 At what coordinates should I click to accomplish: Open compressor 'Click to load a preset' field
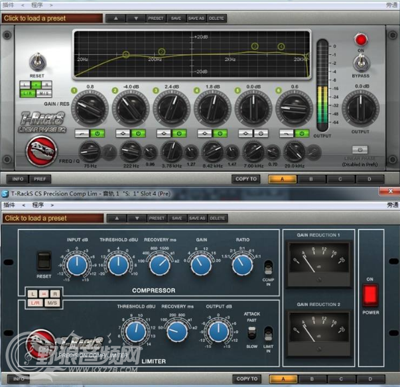53,218
